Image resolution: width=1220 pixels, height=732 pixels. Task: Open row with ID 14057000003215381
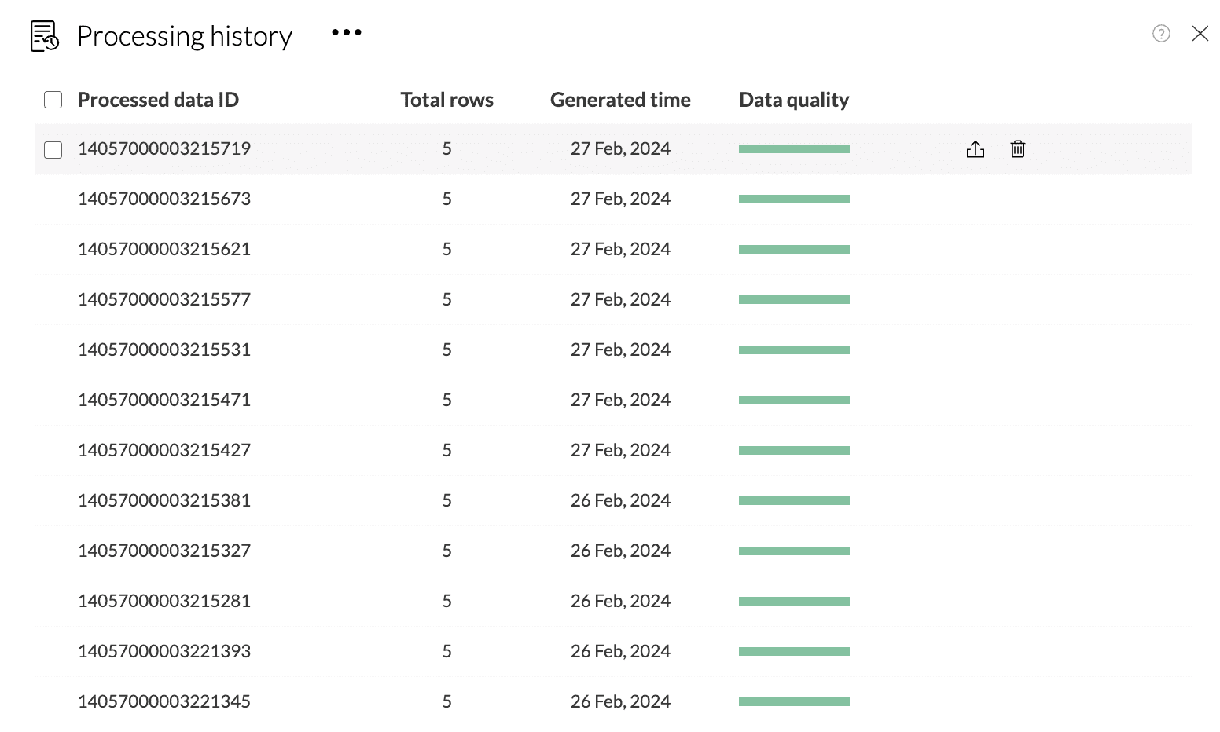164,501
